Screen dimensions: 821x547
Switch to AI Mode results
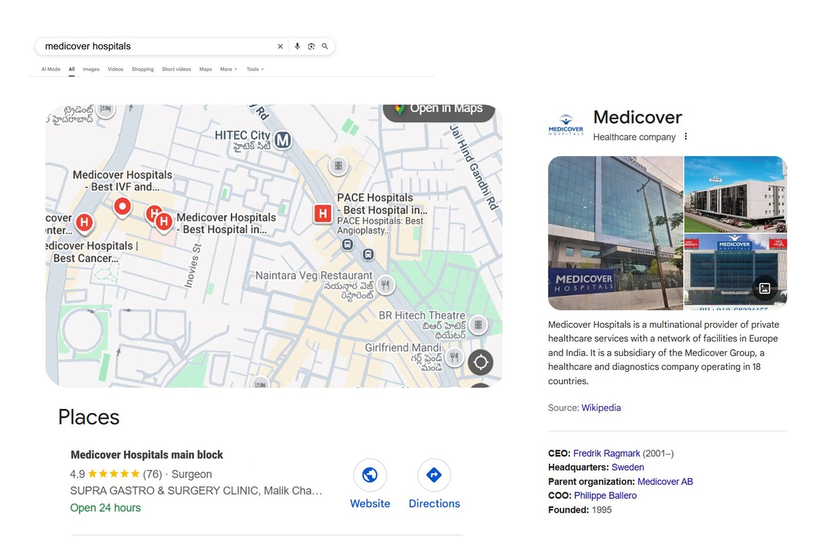[x=50, y=69]
